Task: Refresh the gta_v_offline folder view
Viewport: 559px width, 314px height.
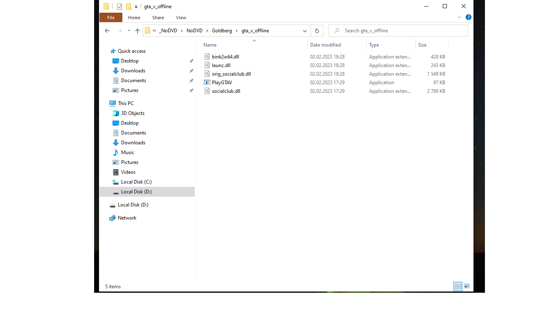Action: point(317,31)
